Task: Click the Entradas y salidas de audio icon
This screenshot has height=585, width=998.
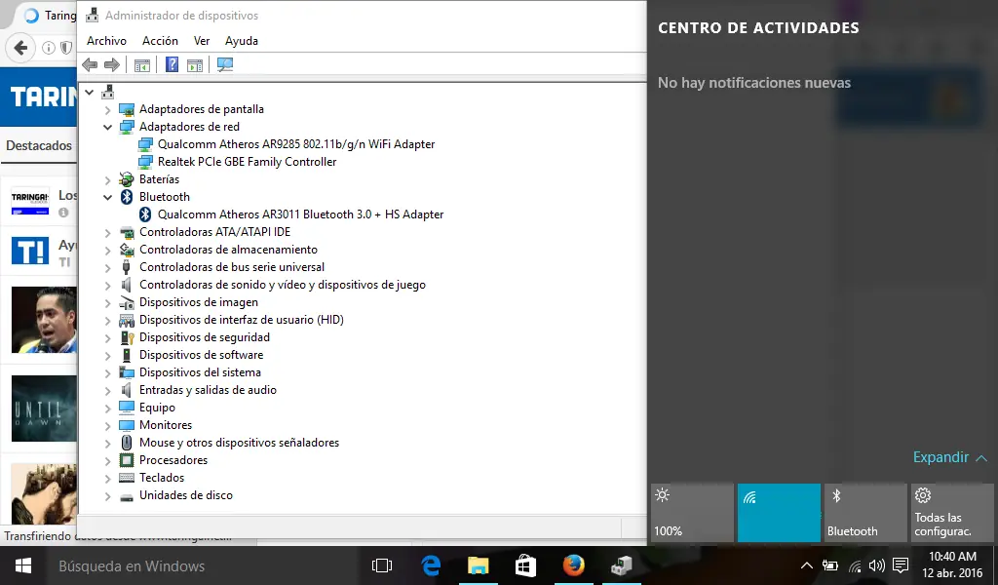Action: (x=127, y=390)
